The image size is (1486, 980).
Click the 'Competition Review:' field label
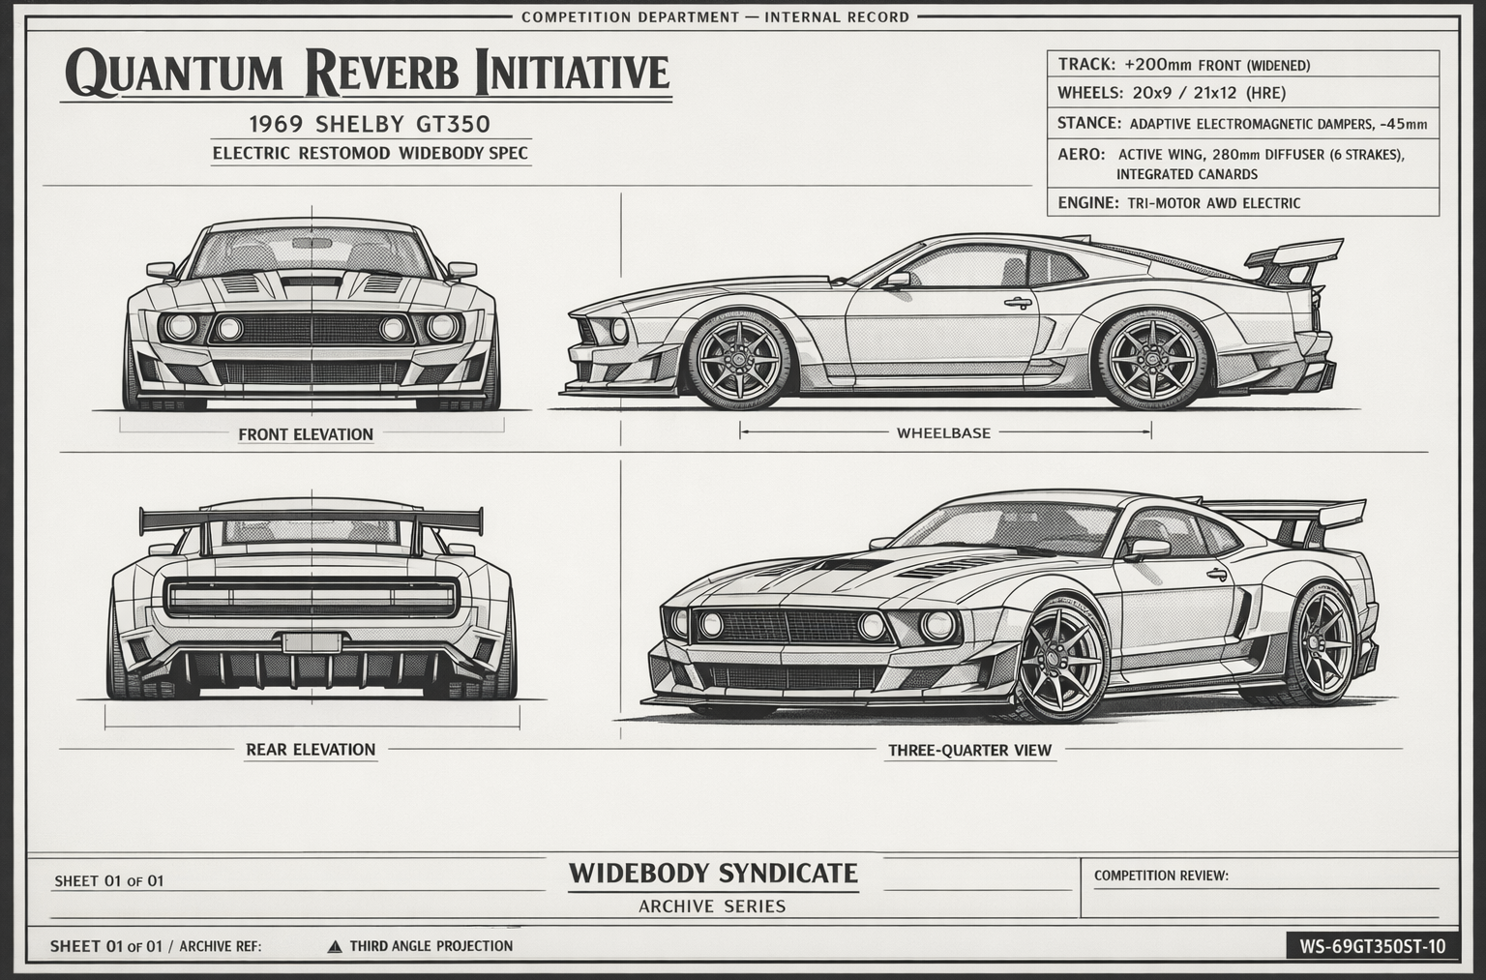tap(1161, 876)
